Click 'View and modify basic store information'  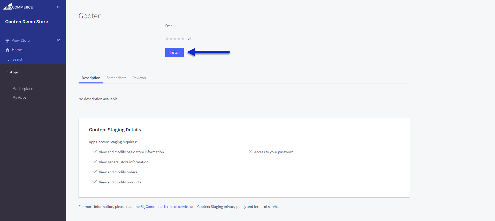coord(131,152)
